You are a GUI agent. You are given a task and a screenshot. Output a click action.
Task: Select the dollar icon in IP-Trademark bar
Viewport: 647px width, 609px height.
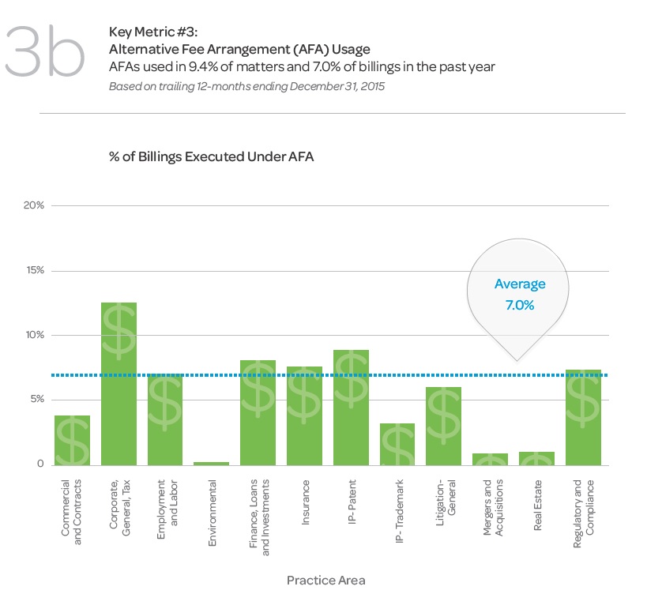pyautogui.click(x=397, y=445)
